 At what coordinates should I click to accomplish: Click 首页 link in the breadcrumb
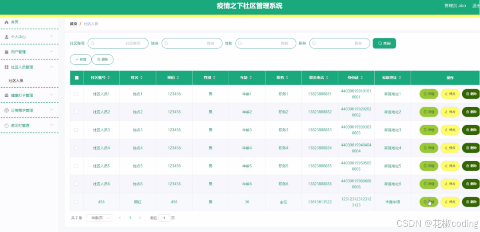(74, 24)
